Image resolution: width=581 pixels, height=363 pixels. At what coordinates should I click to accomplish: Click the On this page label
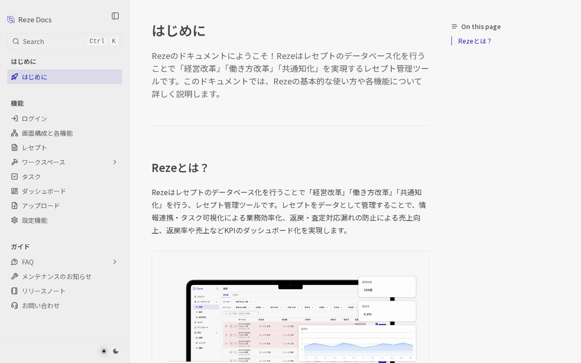click(481, 26)
